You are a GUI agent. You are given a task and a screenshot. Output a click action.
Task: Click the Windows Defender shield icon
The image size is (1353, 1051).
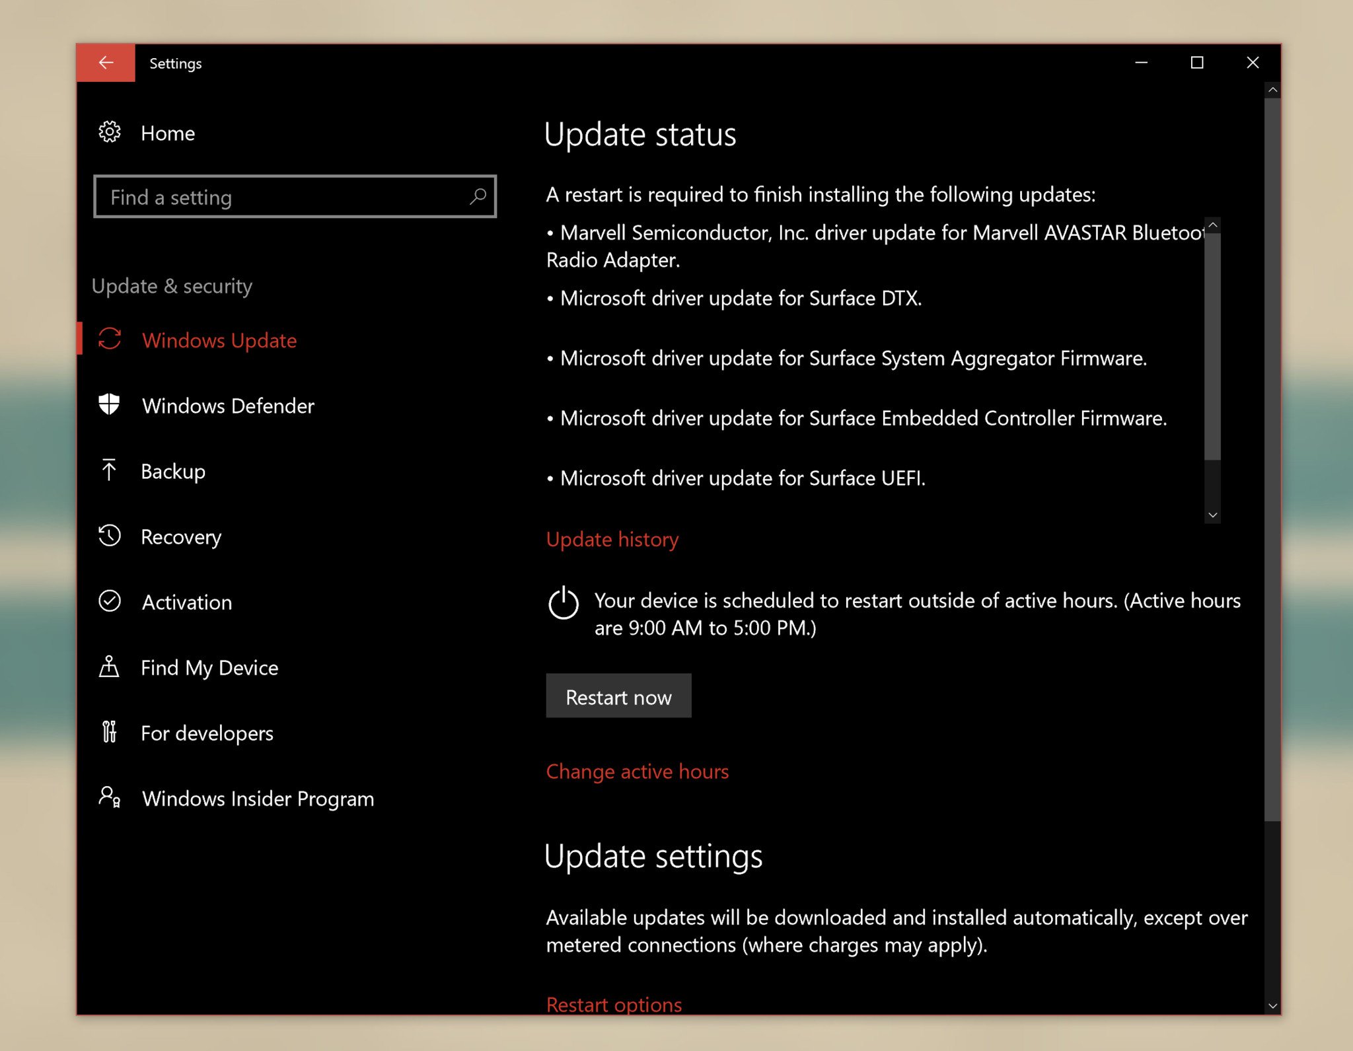(110, 404)
